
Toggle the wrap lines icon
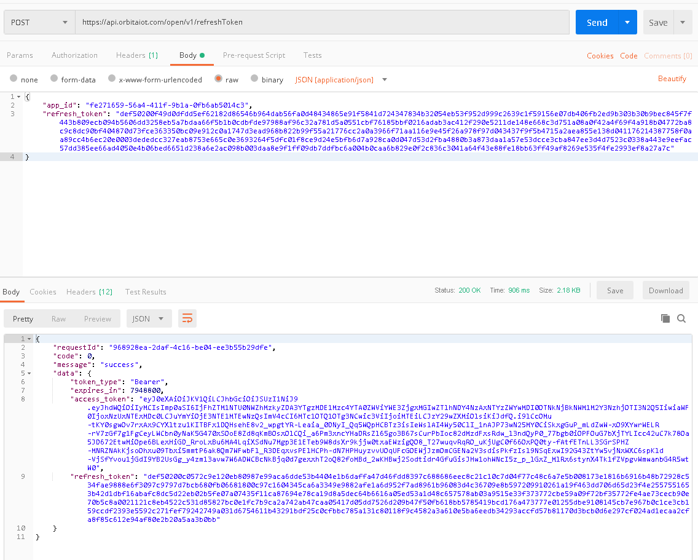[187, 318]
